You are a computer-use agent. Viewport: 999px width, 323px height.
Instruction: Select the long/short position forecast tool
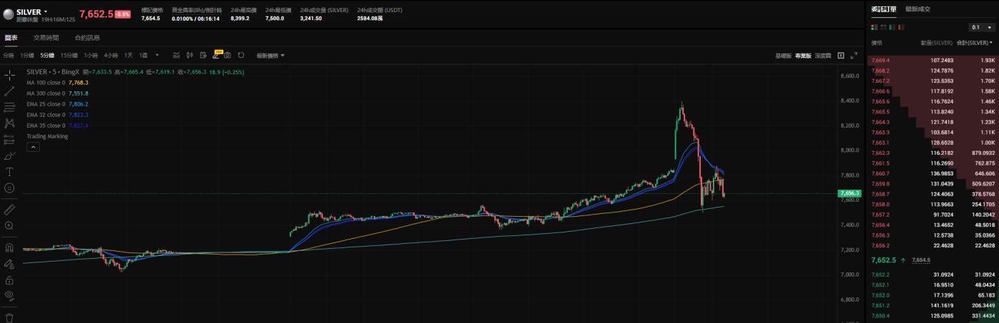click(x=9, y=139)
